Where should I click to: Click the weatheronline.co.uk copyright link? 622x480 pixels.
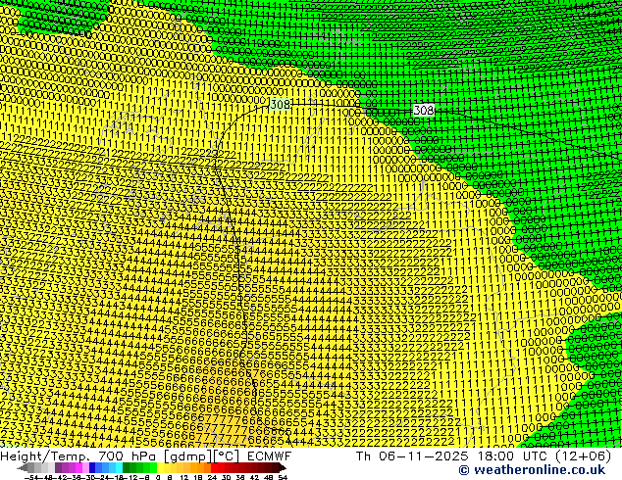point(532,470)
